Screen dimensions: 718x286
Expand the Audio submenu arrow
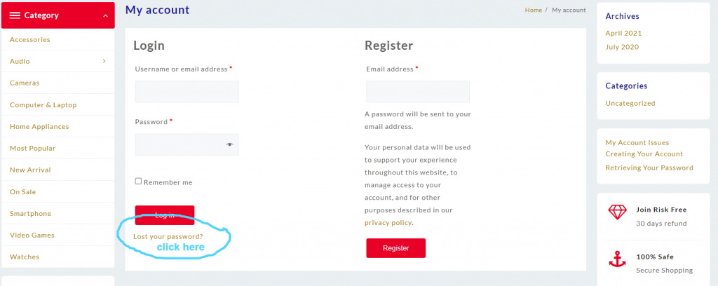[x=104, y=61]
